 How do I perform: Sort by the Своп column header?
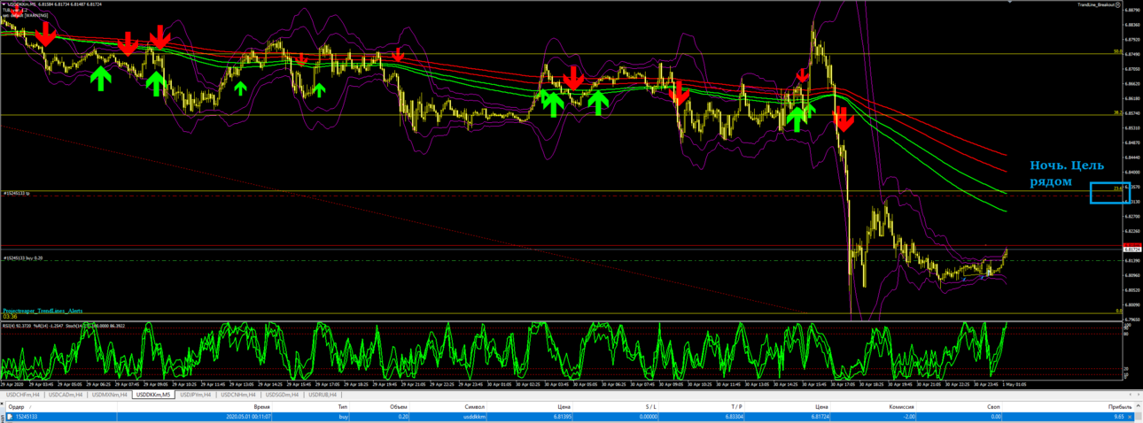pyautogui.click(x=994, y=407)
